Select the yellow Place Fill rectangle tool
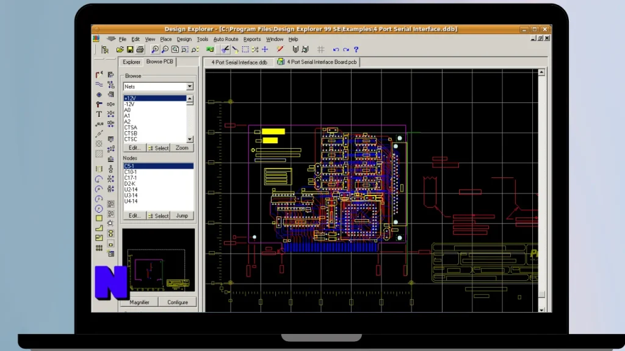 (x=99, y=219)
